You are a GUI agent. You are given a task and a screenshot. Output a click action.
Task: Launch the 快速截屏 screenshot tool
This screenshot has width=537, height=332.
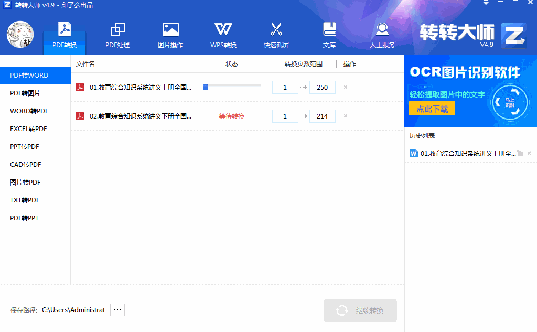pos(276,35)
